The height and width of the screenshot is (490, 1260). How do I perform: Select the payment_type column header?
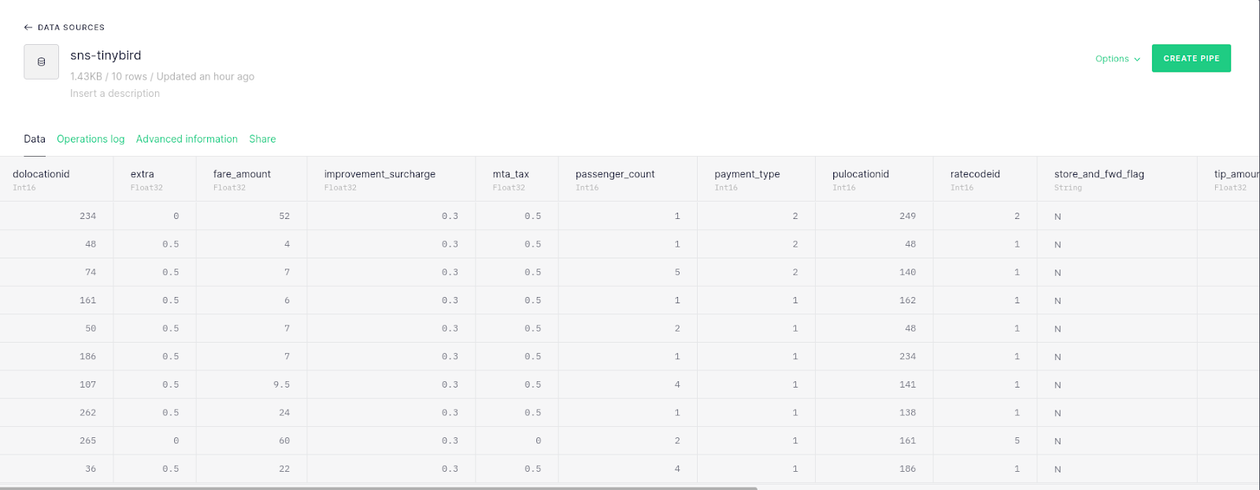pyautogui.click(x=747, y=174)
